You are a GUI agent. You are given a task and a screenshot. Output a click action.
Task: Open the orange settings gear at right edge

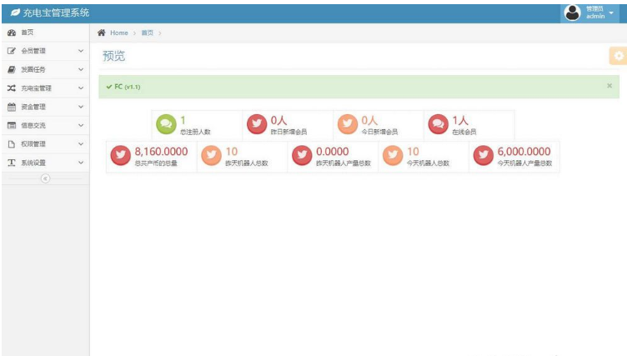tap(618, 56)
